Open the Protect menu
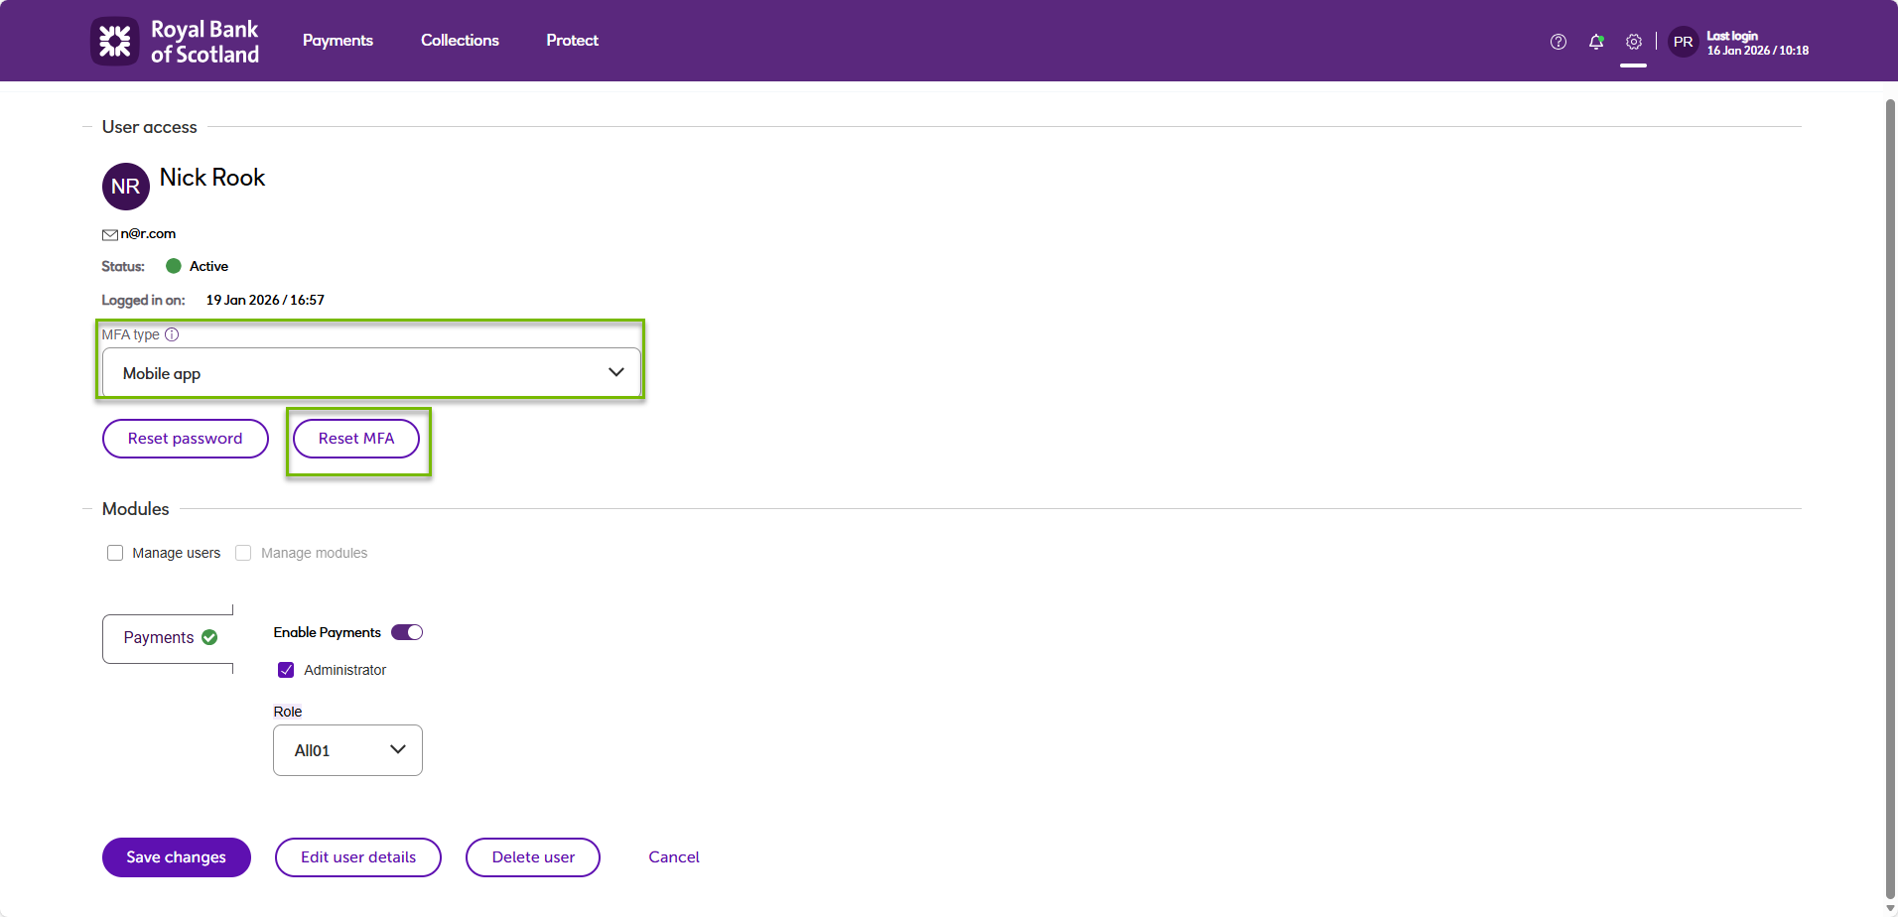Image resolution: width=1898 pixels, height=917 pixels. pyautogui.click(x=572, y=41)
